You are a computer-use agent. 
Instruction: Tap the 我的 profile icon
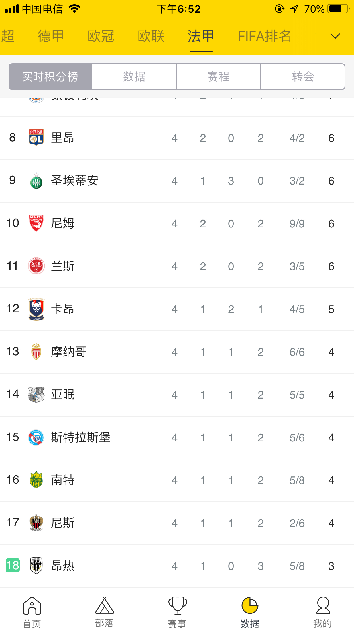click(323, 606)
